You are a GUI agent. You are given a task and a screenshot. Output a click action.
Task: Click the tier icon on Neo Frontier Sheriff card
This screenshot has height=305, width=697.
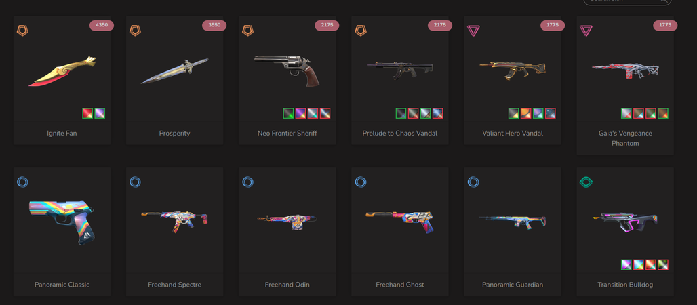tap(248, 30)
